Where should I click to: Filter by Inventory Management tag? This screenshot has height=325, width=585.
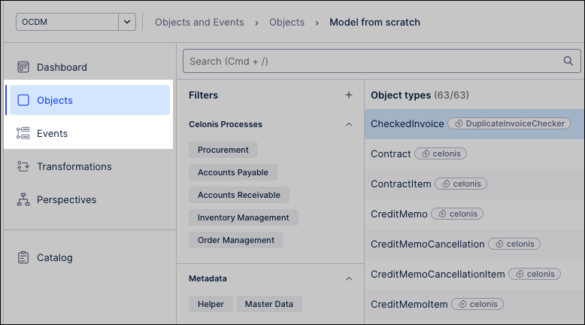[244, 217]
